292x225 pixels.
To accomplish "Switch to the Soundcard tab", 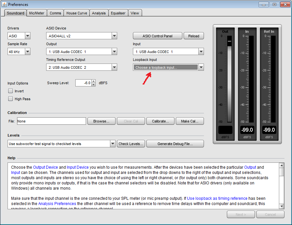I will pos(15,13).
